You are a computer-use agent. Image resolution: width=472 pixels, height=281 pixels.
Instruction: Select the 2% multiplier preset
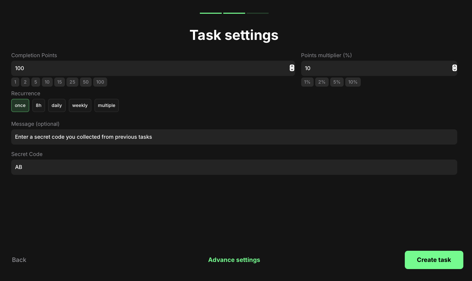(x=322, y=82)
